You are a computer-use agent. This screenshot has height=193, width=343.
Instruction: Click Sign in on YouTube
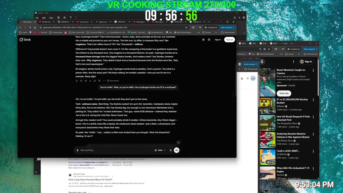point(306,62)
